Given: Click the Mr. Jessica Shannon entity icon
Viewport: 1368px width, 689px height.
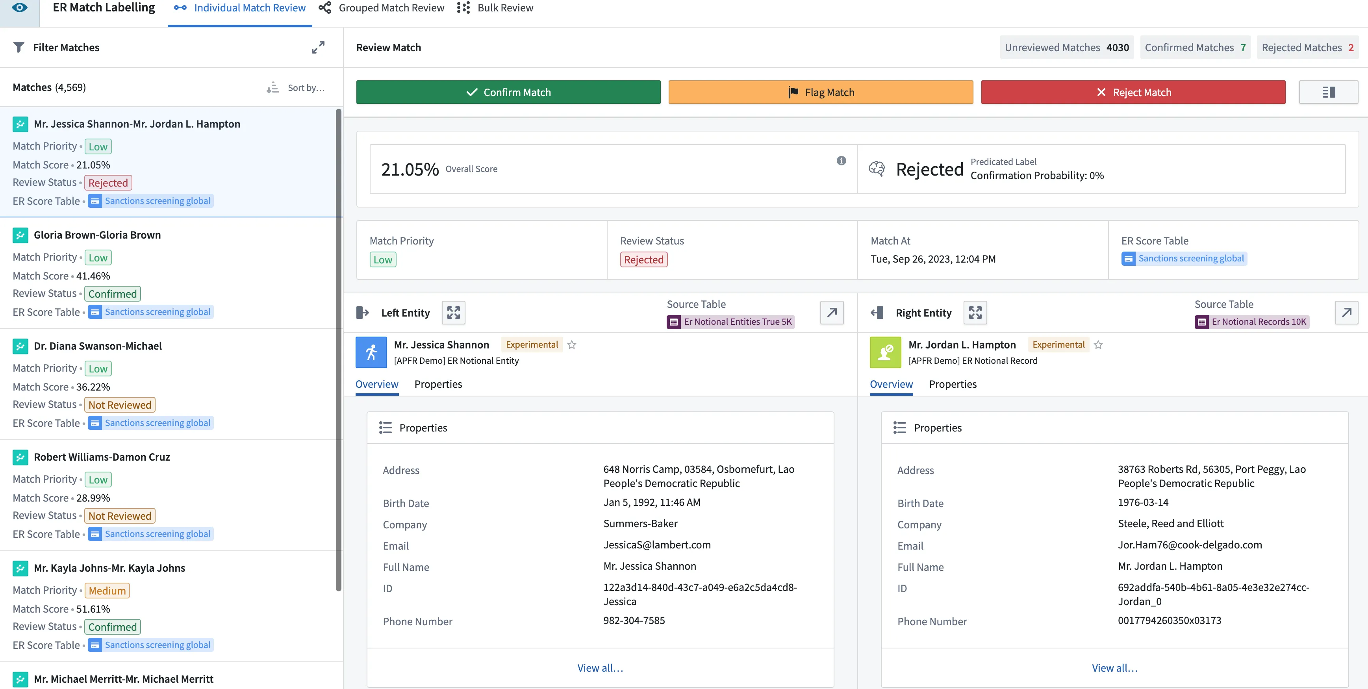Looking at the screenshot, I should 371,352.
